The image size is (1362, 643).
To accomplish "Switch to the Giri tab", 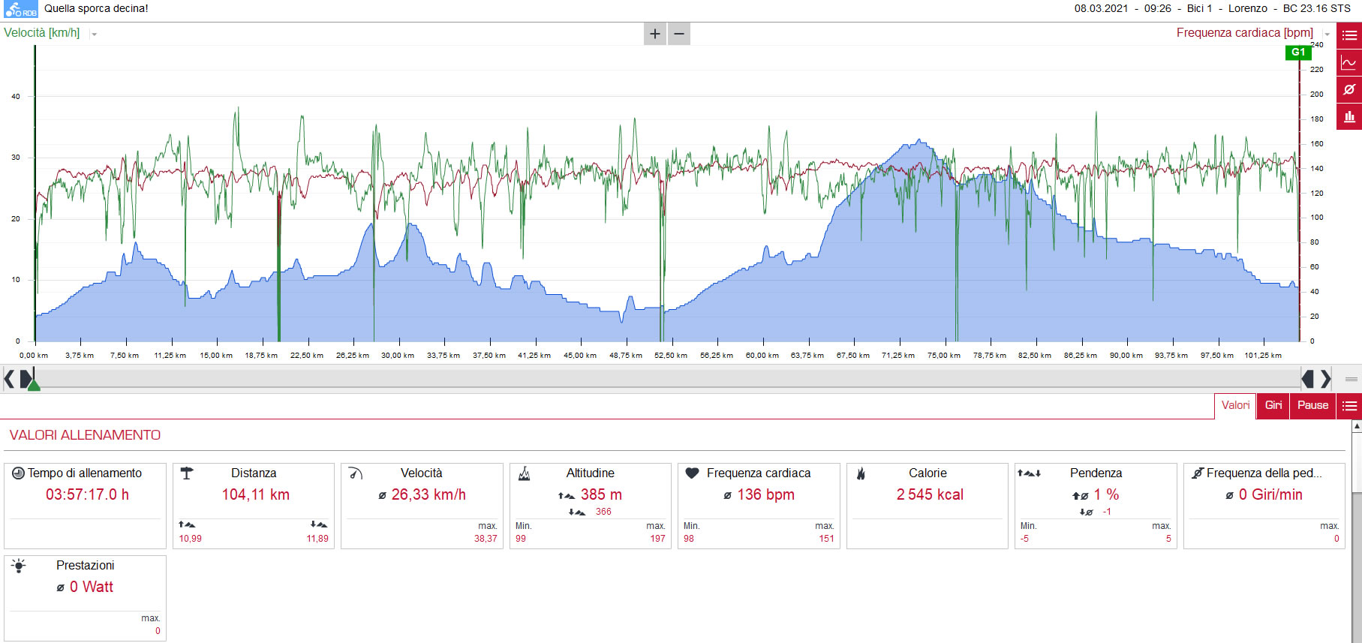I will [x=1273, y=406].
